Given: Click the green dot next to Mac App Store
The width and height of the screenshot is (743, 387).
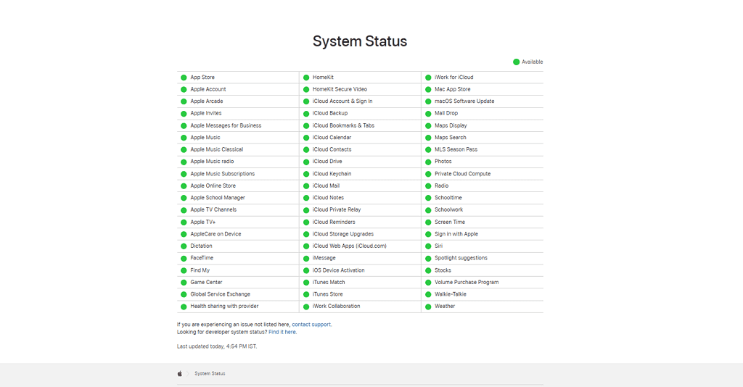Looking at the screenshot, I should click(428, 89).
